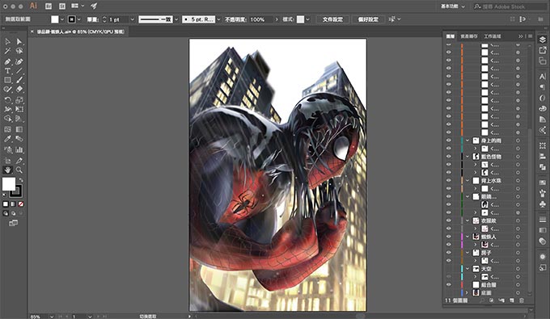The height and width of the screenshot is (319, 550).
Task: Select the Paintbrush tool
Action: 19,80
